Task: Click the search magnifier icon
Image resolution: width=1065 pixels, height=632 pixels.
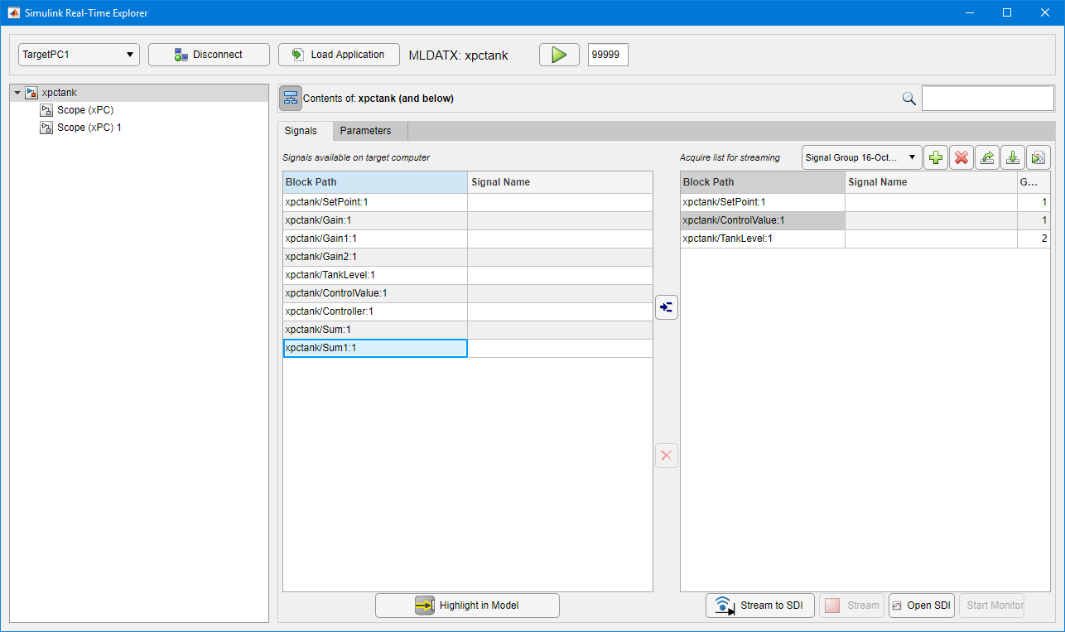Action: [x=908, y=99]
